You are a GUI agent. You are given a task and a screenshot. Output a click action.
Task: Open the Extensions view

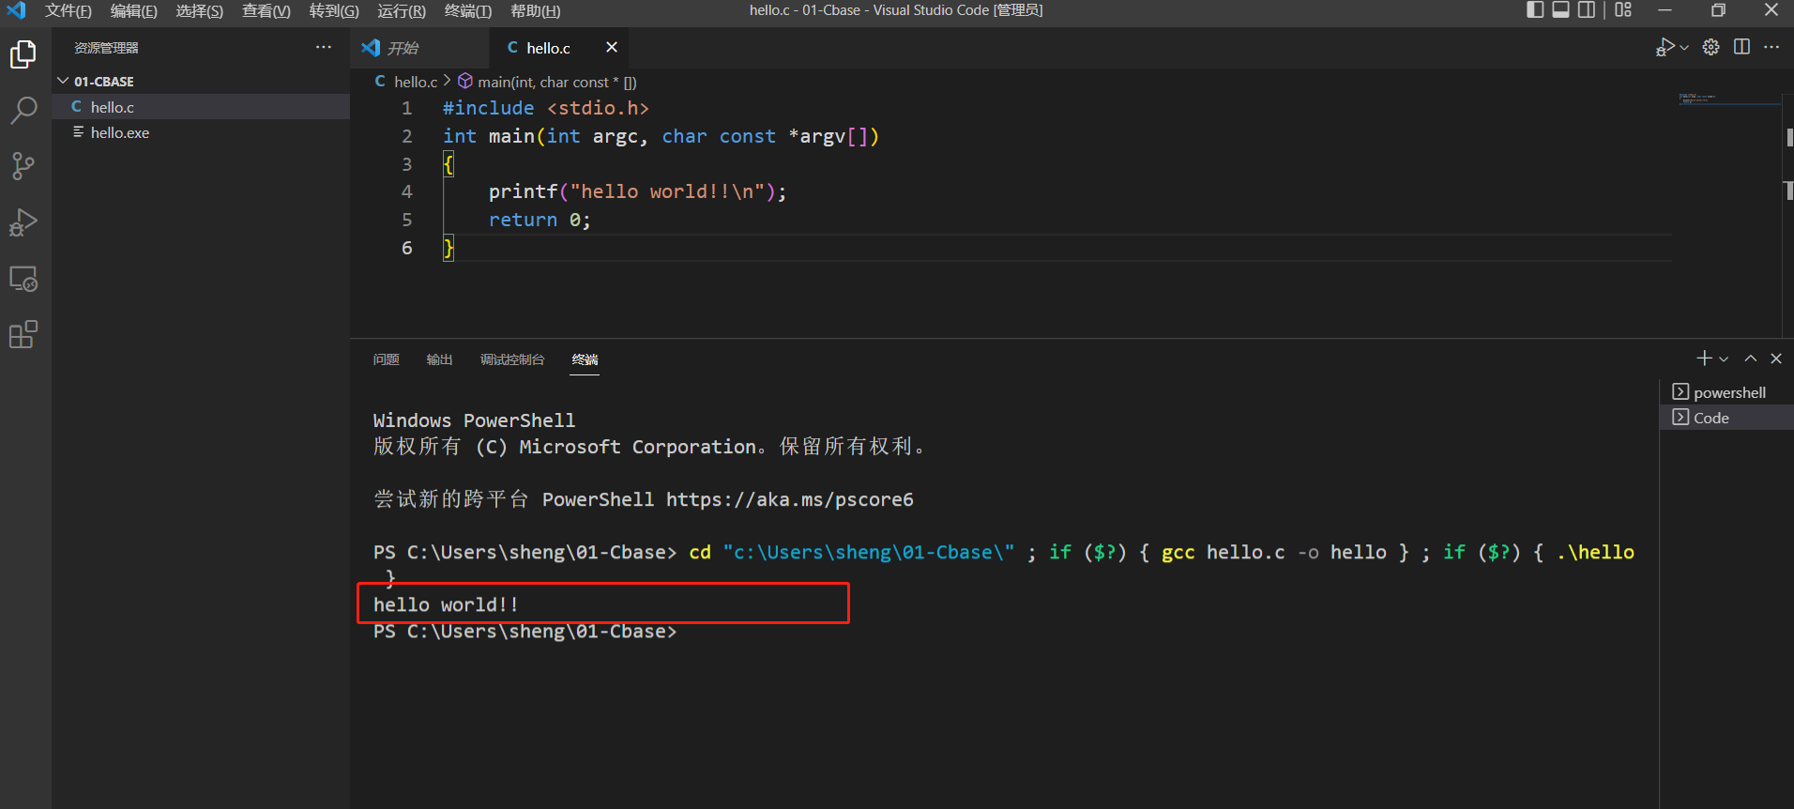[x=23, y=334]
